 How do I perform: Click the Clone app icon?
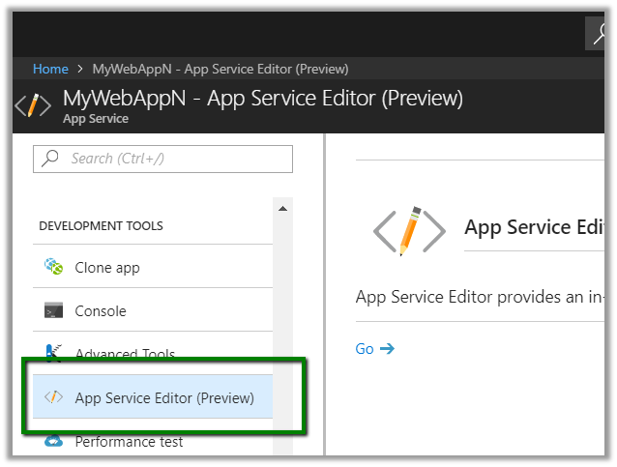[x=53, y=267]
